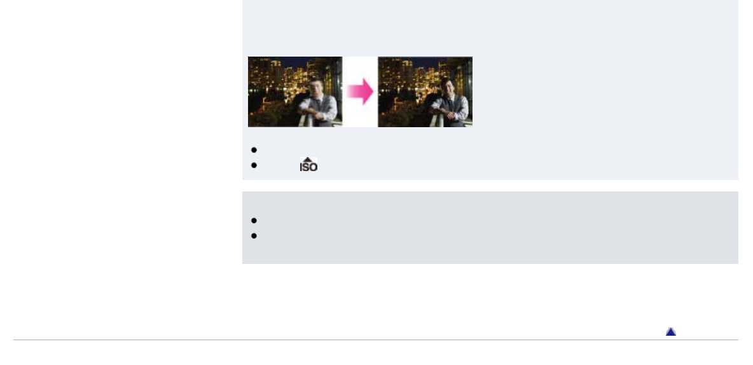This screenshot has width=753, height=365.
Task: Click the pink arrow between the photos
Action: coord(360,92)
